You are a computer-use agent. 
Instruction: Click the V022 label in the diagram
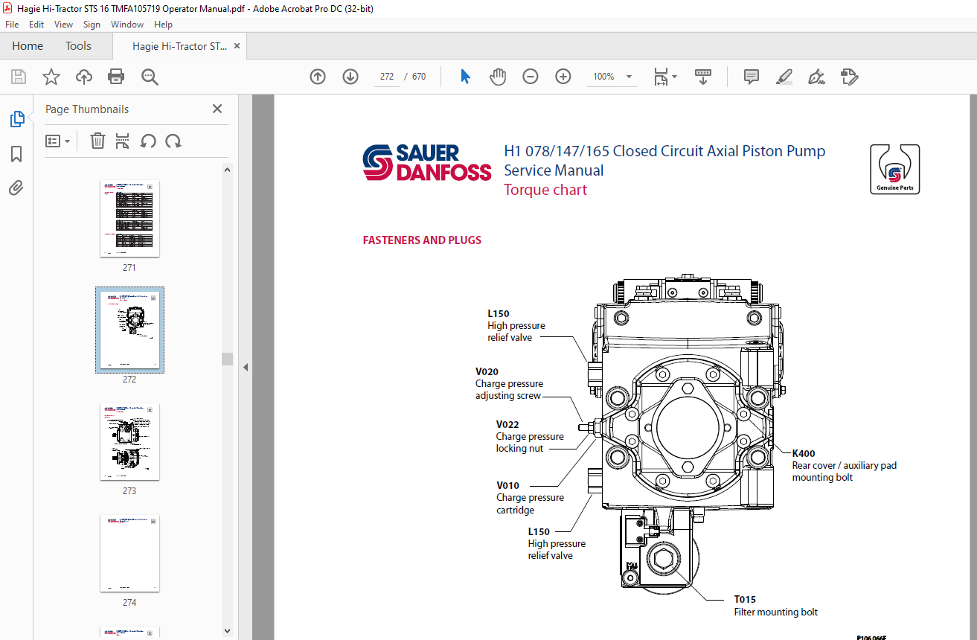tap(508, 424)
